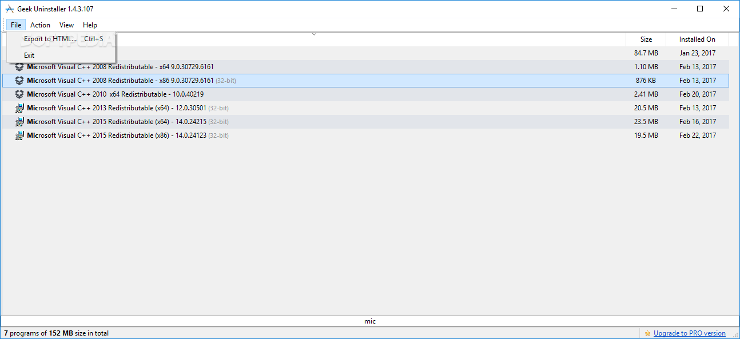Open the Upgrade to PRO version link

pyautogui.click(x=690, y=333)
